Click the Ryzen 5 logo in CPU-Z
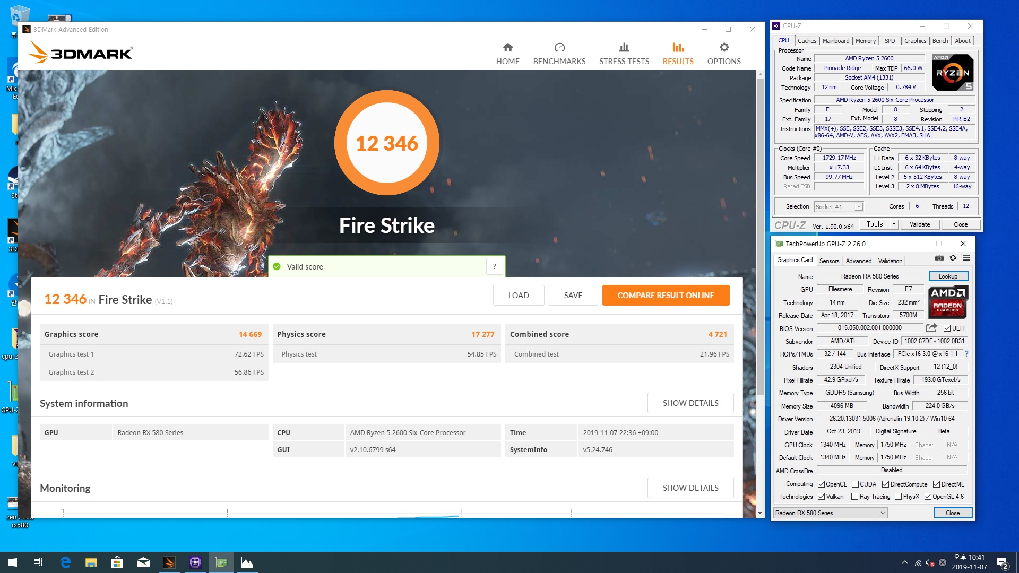Viewport: 1019px width, 573px height. pyautogui.click(x=953, y=73)
